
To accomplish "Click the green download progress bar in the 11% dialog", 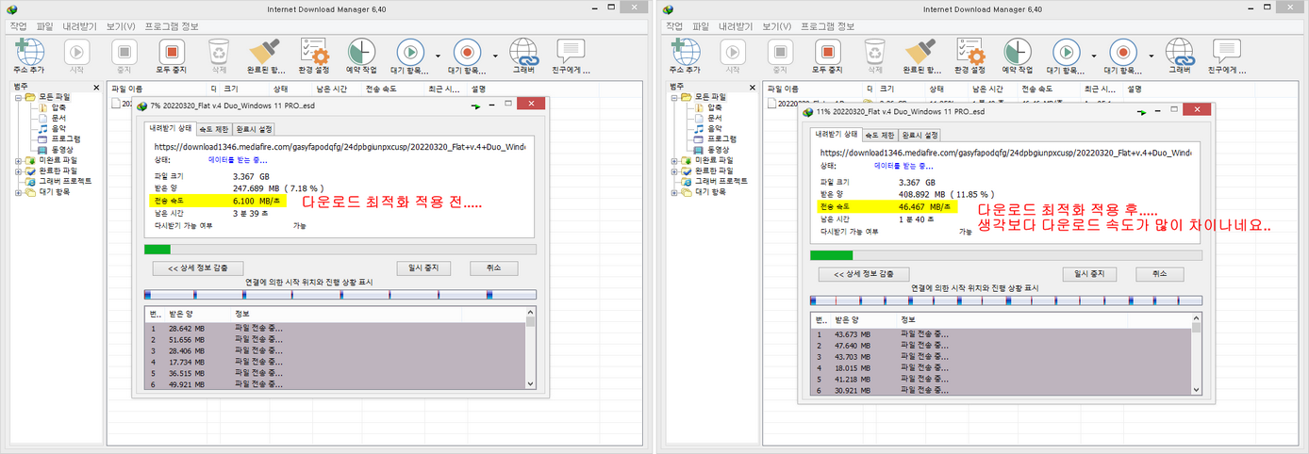I will click(x=1006, y=255).
